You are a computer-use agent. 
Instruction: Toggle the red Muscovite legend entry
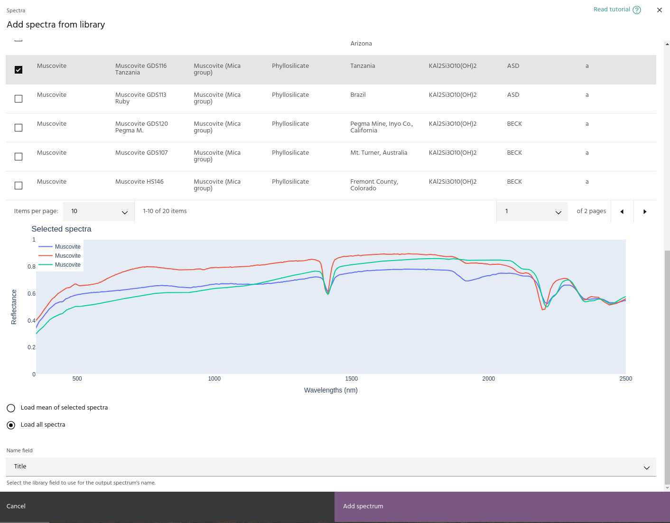tap(60, 256)
